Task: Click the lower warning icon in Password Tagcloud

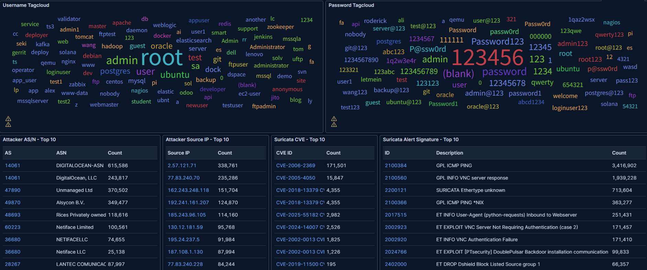Action: 334,124
